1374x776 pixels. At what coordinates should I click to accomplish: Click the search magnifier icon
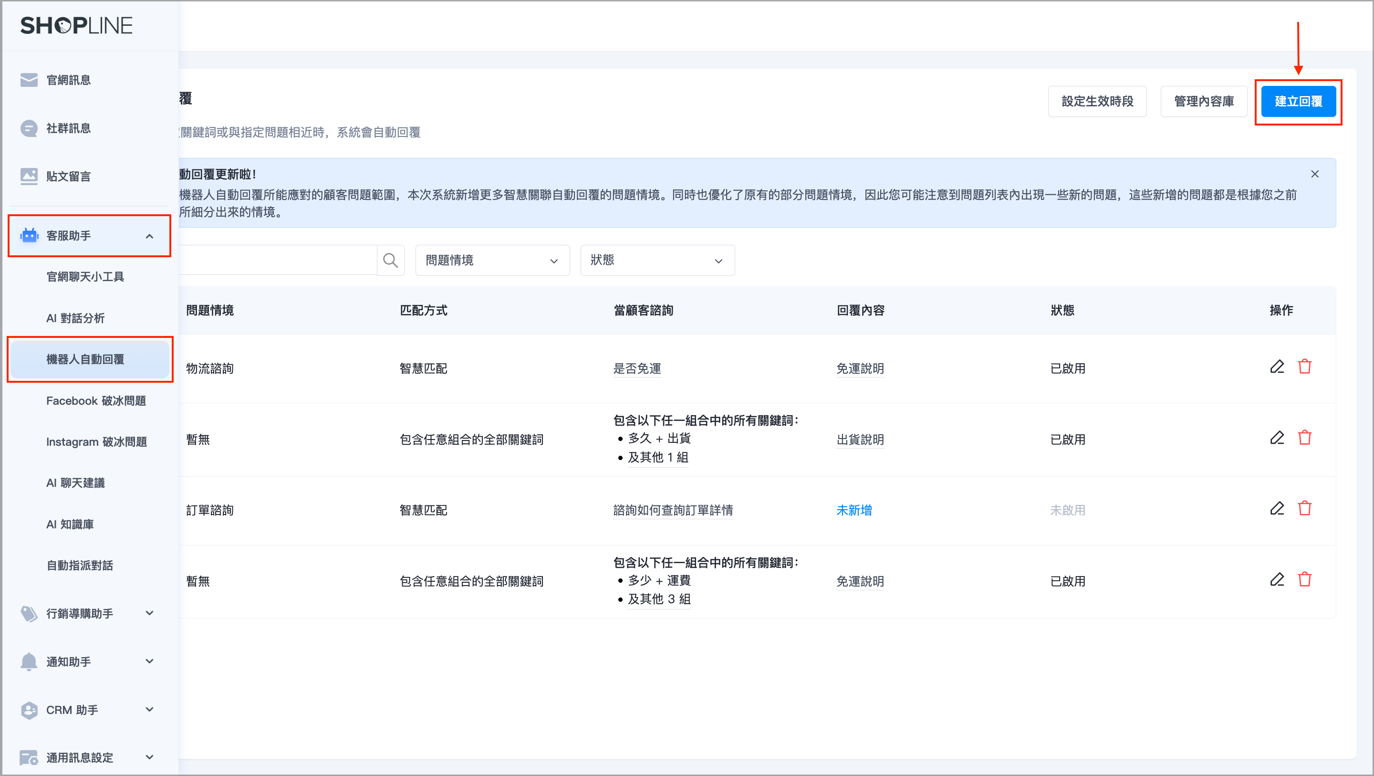[x=390, y=261]
